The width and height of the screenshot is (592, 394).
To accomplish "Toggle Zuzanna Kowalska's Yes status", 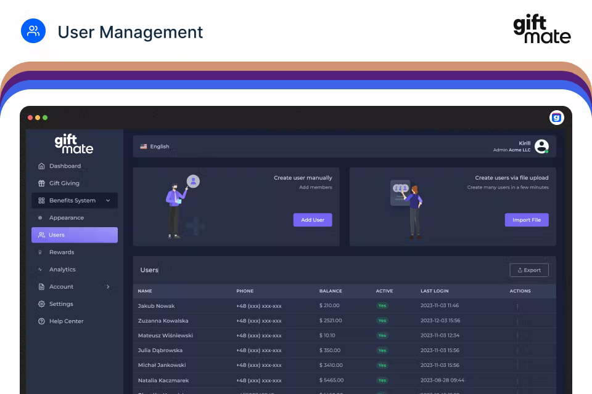I will (x=382, y=320).
